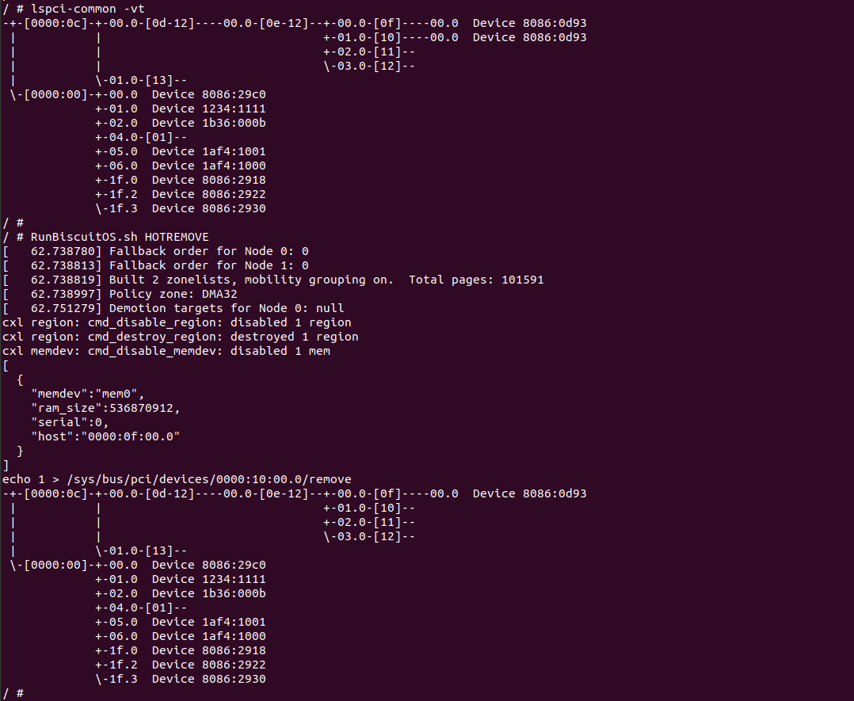The width and height of the screenshot is (854, 701).
Task: Click the "serial":0 JSON entry
Action: [70, 422]
